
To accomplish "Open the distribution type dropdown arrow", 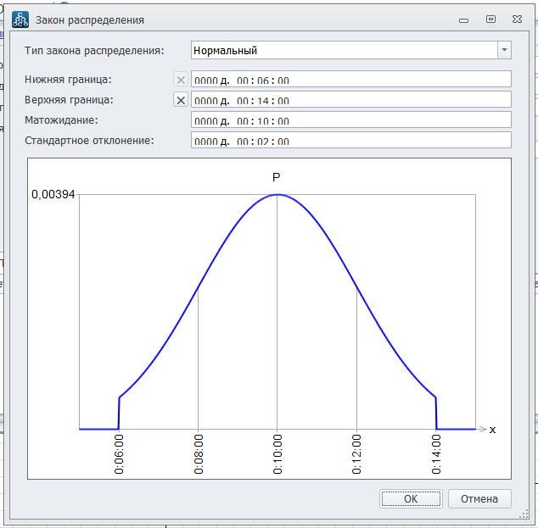I will [505, 50].
